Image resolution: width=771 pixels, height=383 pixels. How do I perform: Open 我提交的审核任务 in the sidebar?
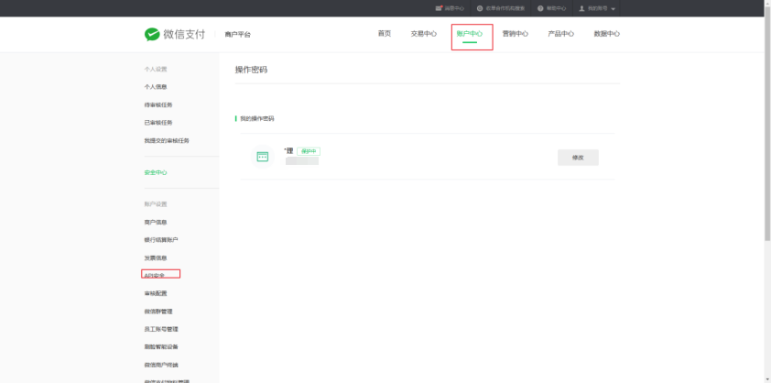pos(167,140)
